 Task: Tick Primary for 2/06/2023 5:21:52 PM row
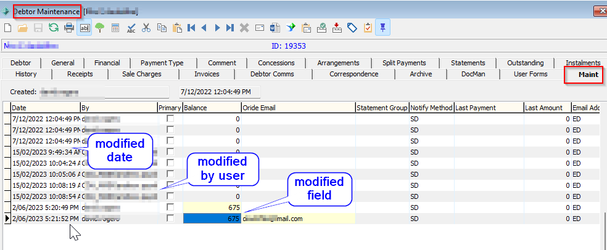click(170, 219)
